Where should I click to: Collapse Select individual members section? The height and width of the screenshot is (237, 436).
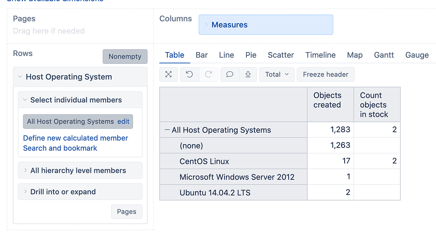(x=25, y=100)
